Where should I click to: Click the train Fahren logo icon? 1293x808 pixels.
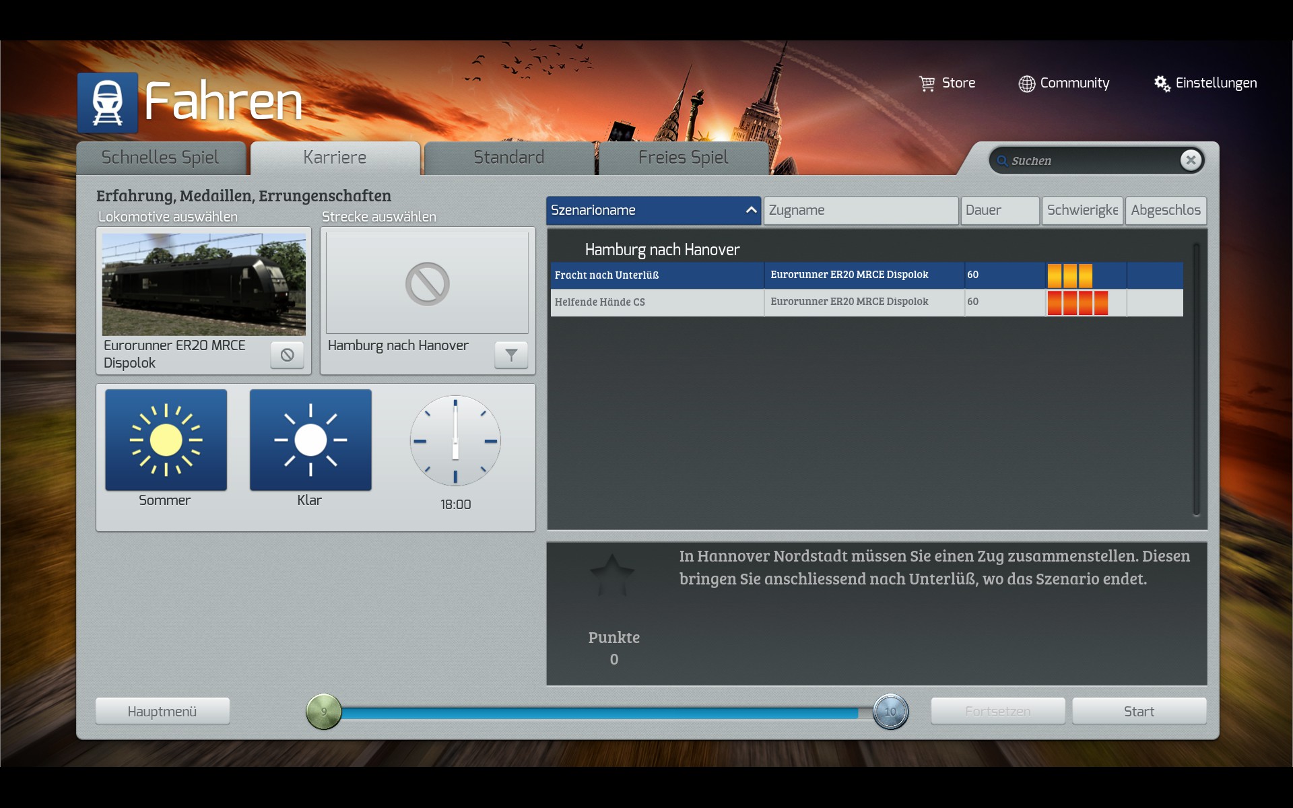tap(108, 103)
